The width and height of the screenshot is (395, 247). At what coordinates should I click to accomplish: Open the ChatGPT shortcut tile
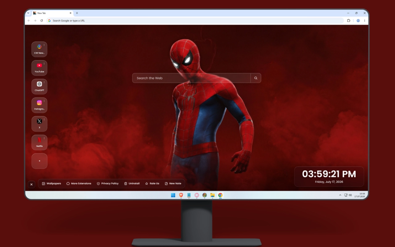pos(39,86)
